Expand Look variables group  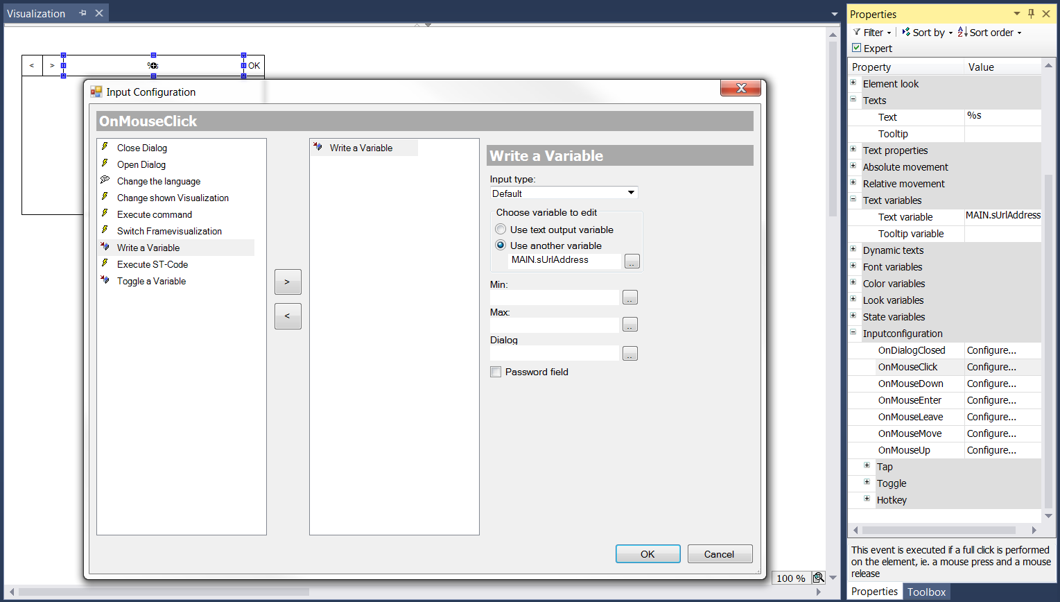pos(853,300)
